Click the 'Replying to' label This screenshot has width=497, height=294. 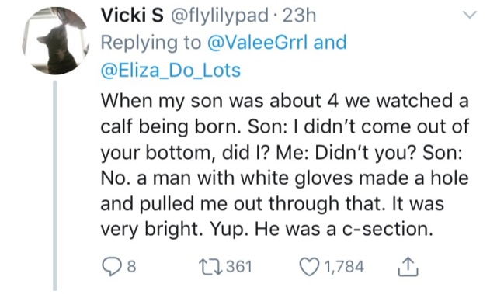[x=151, y=43]
